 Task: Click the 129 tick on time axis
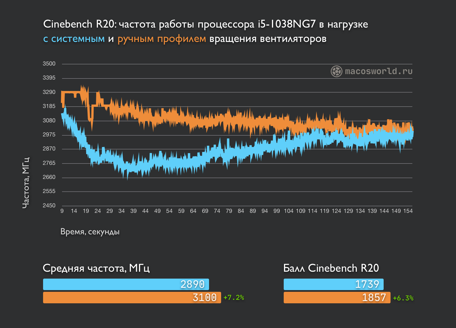tap(348, 211)
